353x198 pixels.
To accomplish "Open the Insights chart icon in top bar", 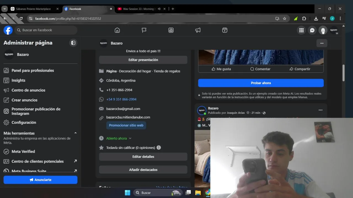I will tap(171, 30).
